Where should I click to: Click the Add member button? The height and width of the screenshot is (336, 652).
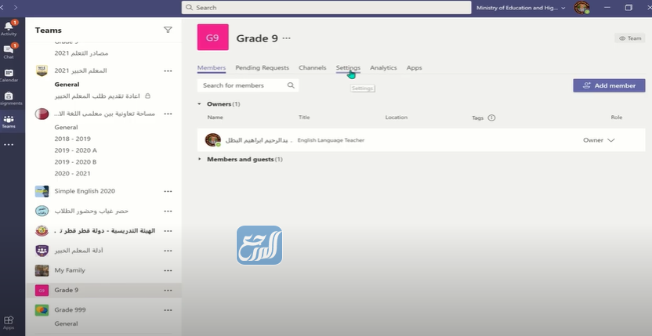pyautogui.click(x=609, y=85)
